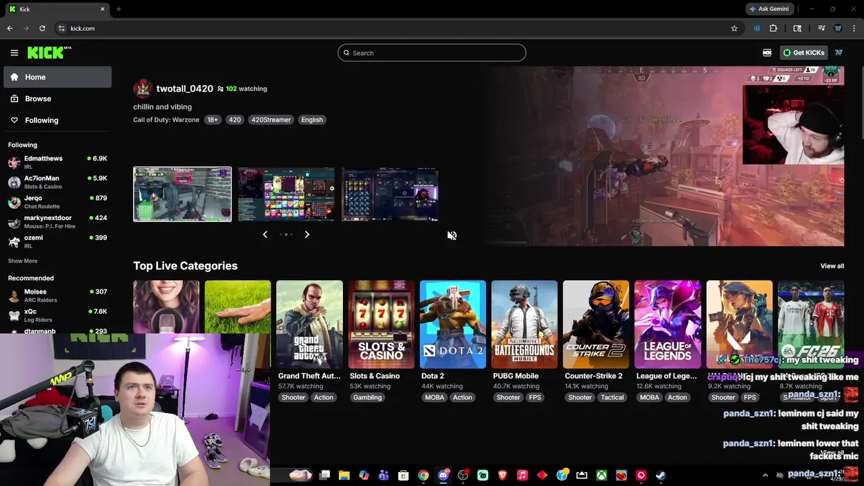Open twotall_0420 channel name
Viewport: 864px width, 486px height.
click(184, 88)
